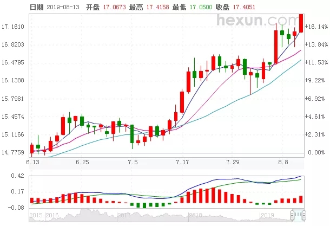The height and width of the screenshot is (226, 330).
Task: Click the 17.1610 price axis label
Action: click(13, 27)
